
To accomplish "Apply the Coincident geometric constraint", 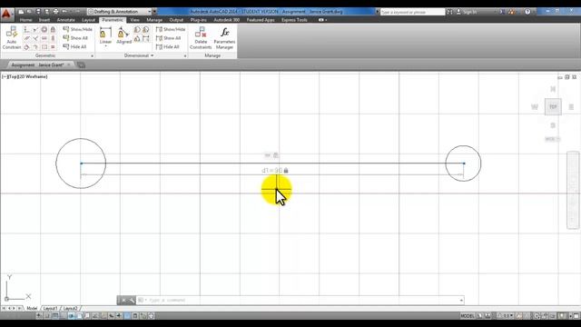I will (26, 29).
